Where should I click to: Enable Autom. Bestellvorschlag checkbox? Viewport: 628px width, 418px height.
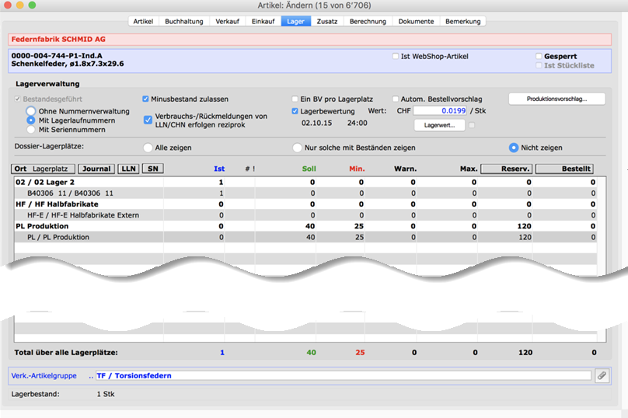[396, 99]
